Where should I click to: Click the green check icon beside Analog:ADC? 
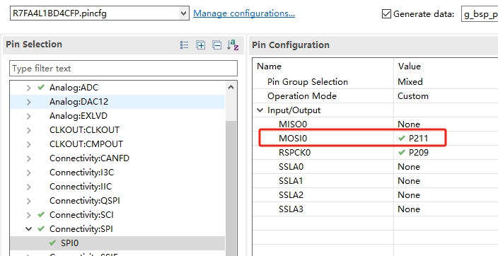40,88
